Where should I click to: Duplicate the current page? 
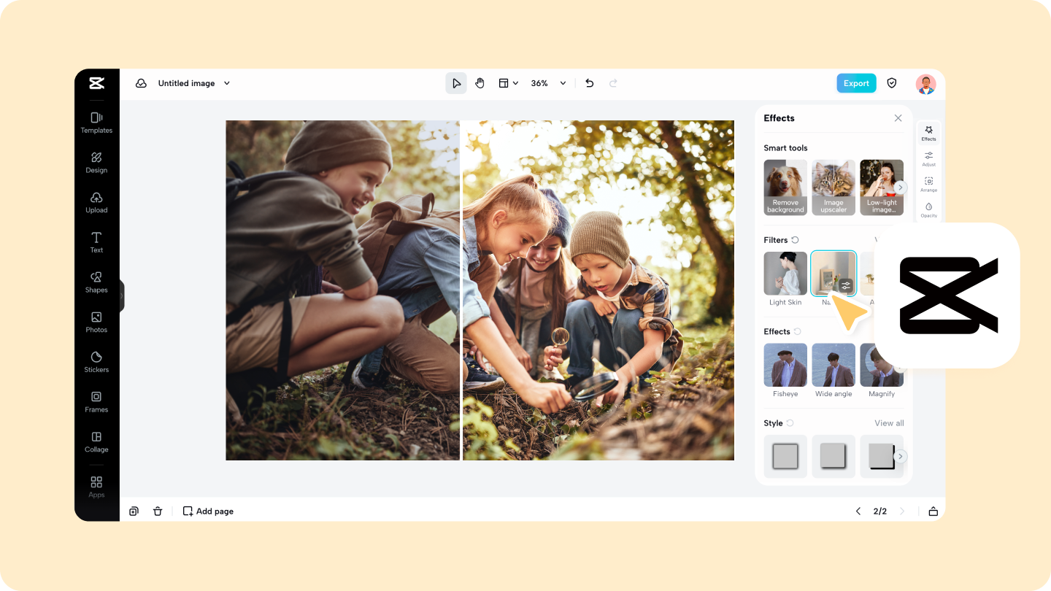[x=134, y=511]
